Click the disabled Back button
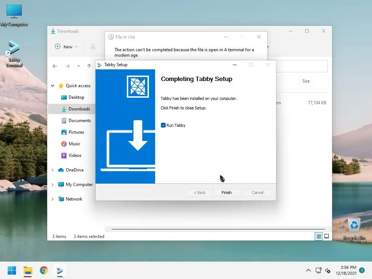The width and height of the screenshot is (372, 279). pos(199,193)
